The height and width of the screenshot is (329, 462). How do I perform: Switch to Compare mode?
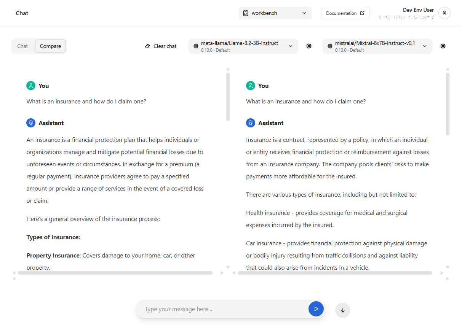(50, 46)
